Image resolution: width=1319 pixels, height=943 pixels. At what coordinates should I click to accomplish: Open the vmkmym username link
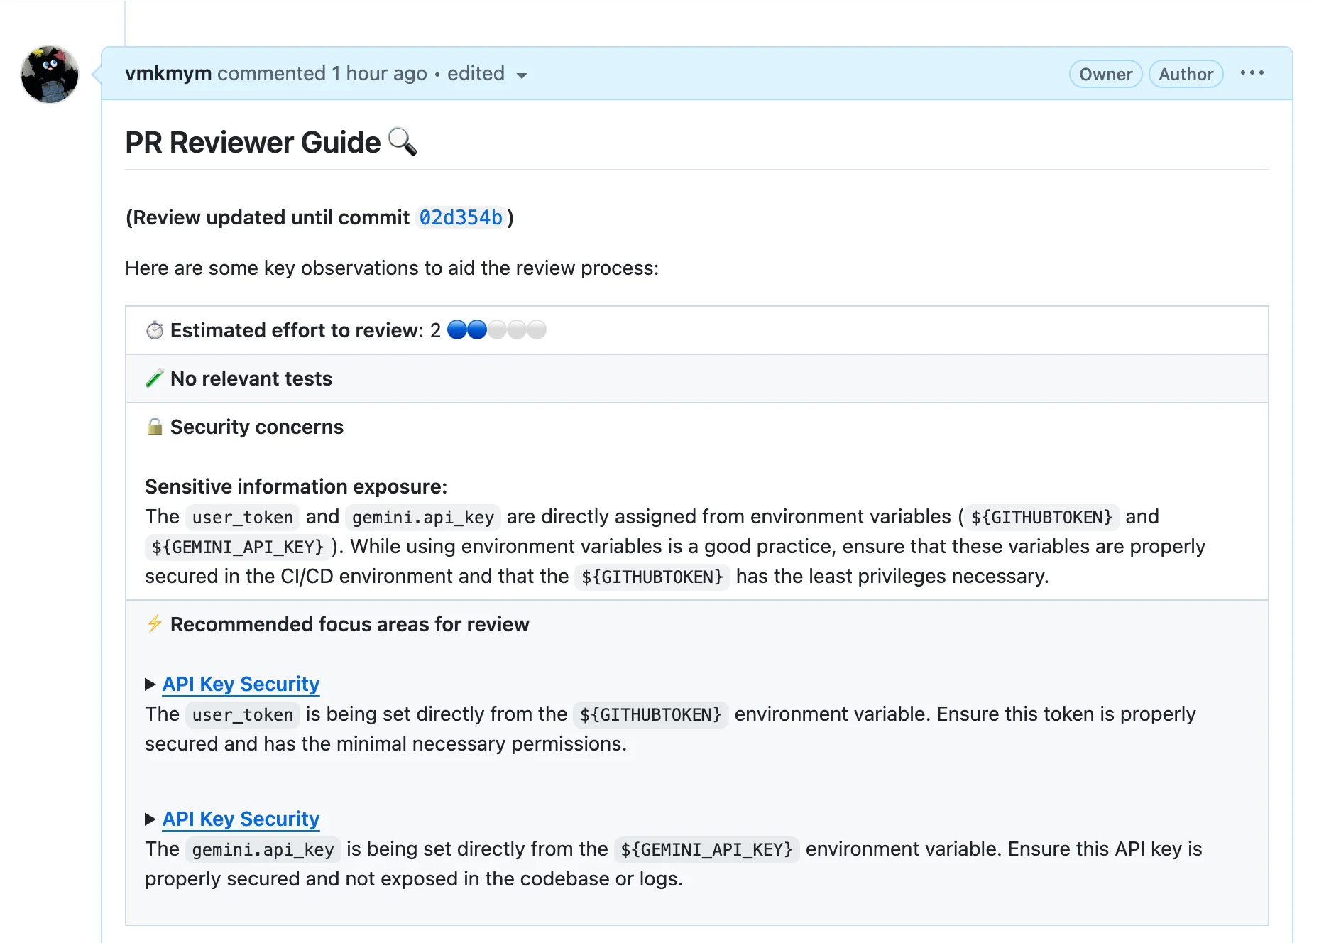click(x=168, y=74)
